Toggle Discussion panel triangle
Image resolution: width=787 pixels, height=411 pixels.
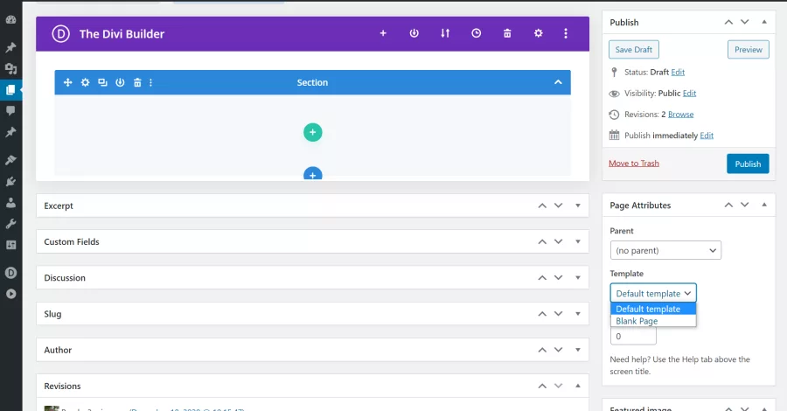tap(578, 278)
